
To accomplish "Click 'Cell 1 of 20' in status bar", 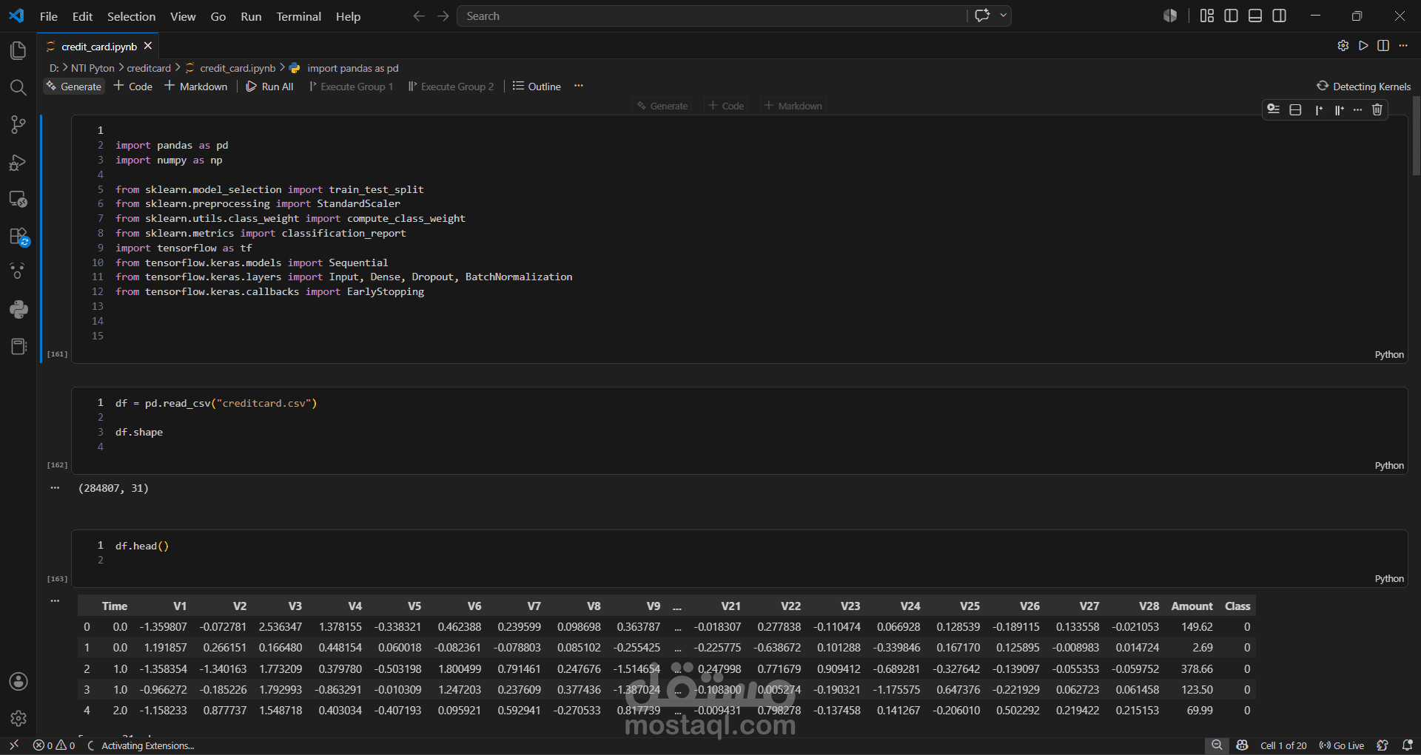I will (1283, 745).
